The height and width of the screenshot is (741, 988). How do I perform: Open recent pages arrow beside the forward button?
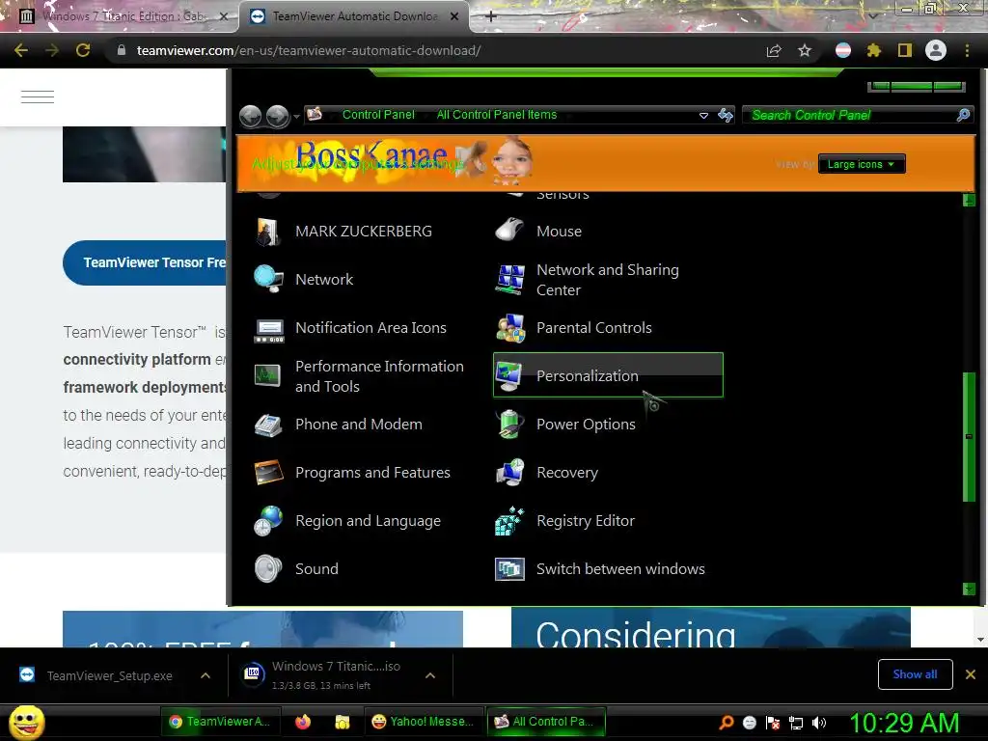coord(296,117)
